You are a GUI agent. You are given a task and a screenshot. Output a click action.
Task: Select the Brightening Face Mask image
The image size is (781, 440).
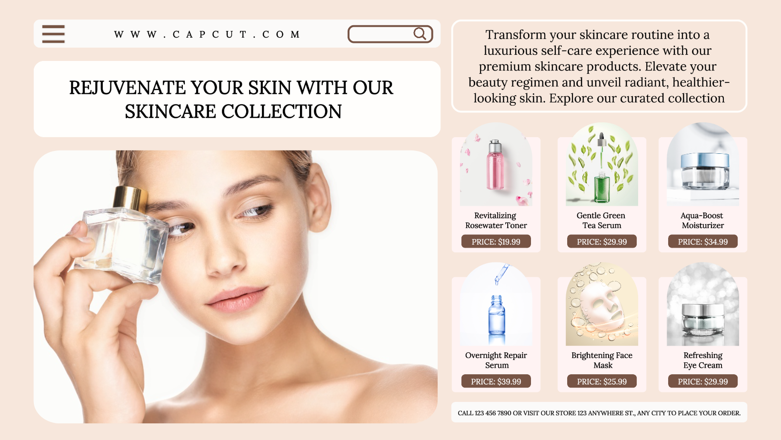click(602, 304)
